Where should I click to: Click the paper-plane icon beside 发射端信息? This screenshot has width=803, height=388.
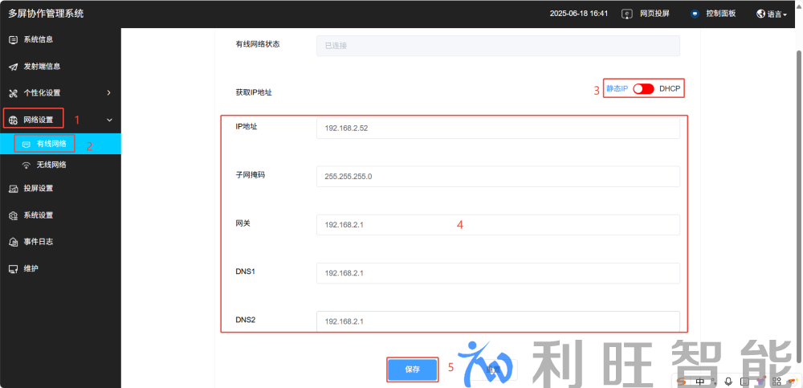[x=14, y=67]
